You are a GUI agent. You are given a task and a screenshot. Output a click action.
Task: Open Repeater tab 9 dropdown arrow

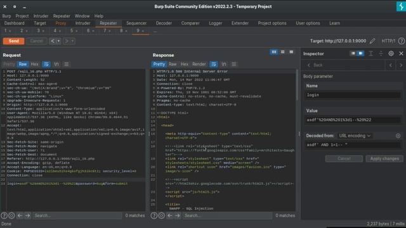[x=143, y=31]
